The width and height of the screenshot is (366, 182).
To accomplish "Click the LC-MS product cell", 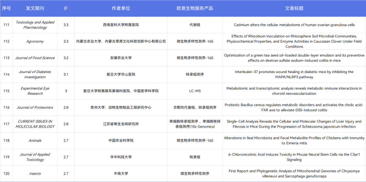I will tap(195, 91).
